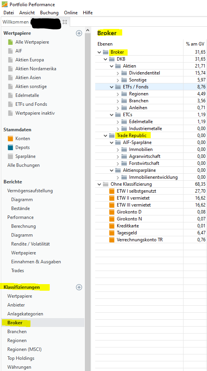This screenshot has width=207, height=371.
Task: Expand the Dividendentitel node
Action: (118, 73)
